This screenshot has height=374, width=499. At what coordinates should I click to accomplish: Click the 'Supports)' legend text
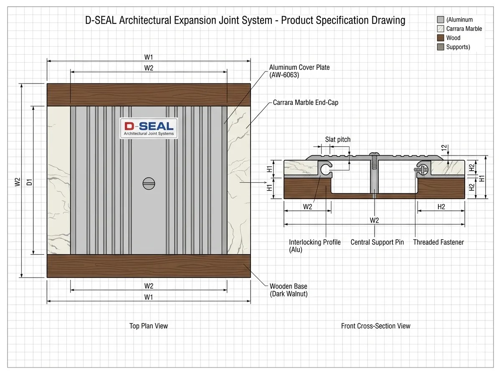[x=458, y=47]
